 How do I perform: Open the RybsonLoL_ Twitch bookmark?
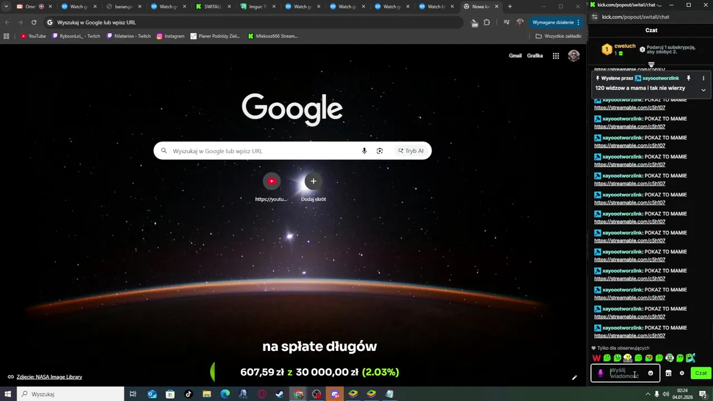tap(76, 36)
